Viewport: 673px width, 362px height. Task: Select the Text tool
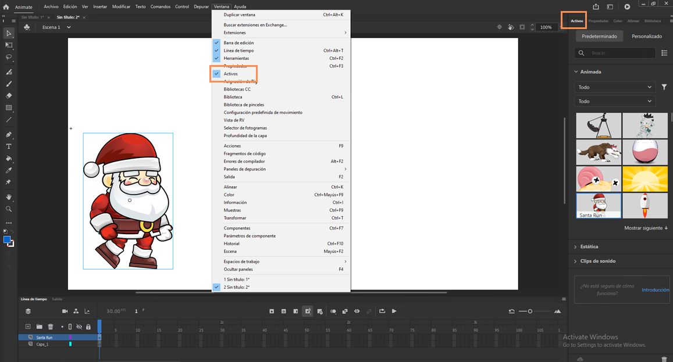point(9,146)
